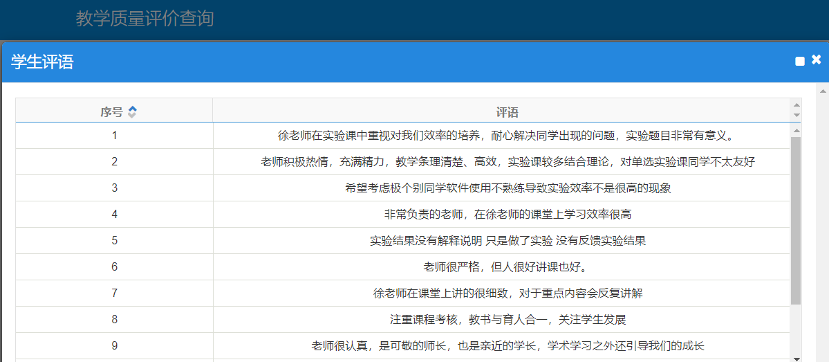Close the 学生评语 dialog
829x362 pixels.
[816, 60]
